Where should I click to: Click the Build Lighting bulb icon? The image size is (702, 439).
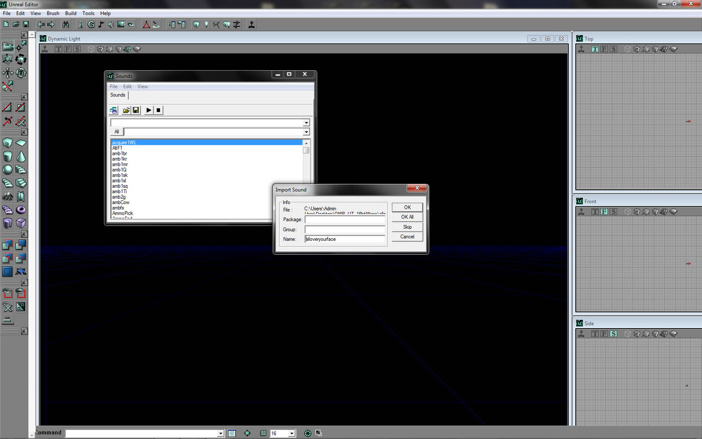206,24
